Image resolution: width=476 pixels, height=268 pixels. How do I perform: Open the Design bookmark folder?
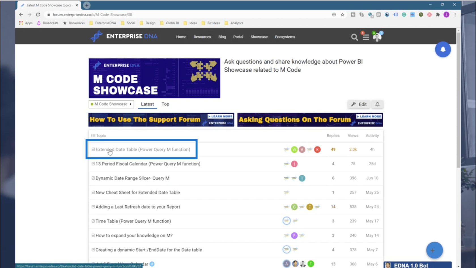(x=147, y=23)
